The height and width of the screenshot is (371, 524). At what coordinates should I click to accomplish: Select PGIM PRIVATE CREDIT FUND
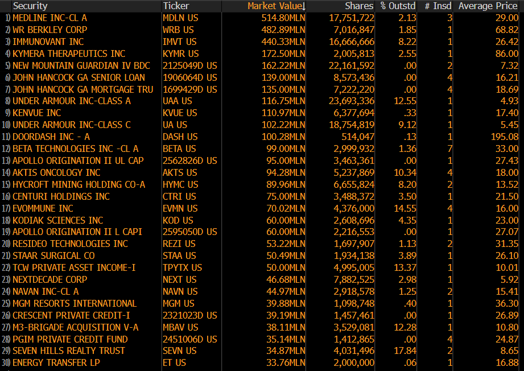coord(70,340)
